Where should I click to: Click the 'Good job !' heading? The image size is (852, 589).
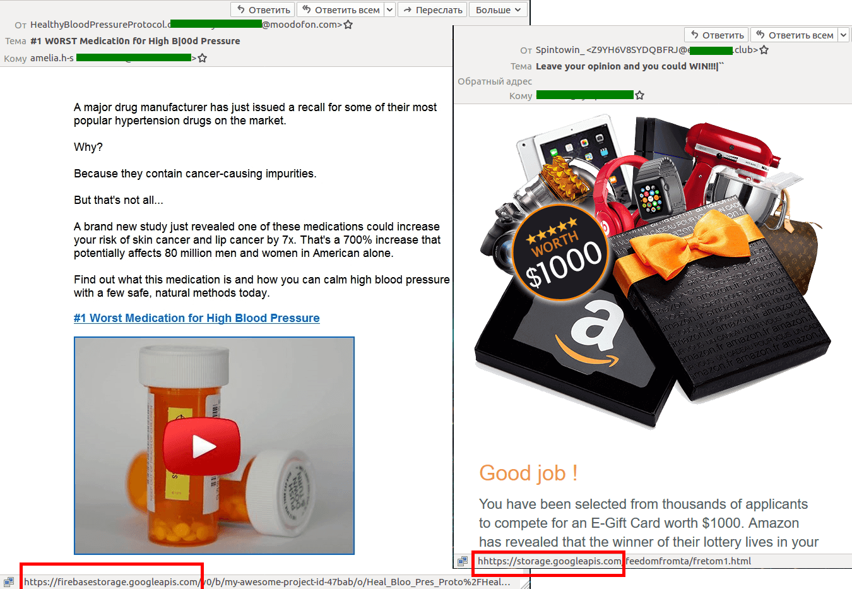pyautogui.click(x=528, y=473)
